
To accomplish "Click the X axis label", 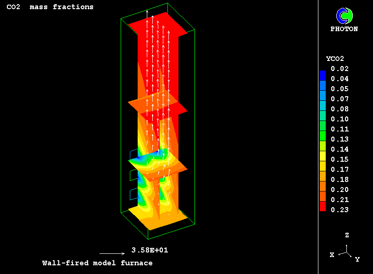I will point(332,255).
